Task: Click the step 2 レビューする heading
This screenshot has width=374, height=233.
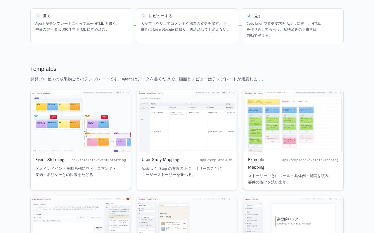Action: 160,16
